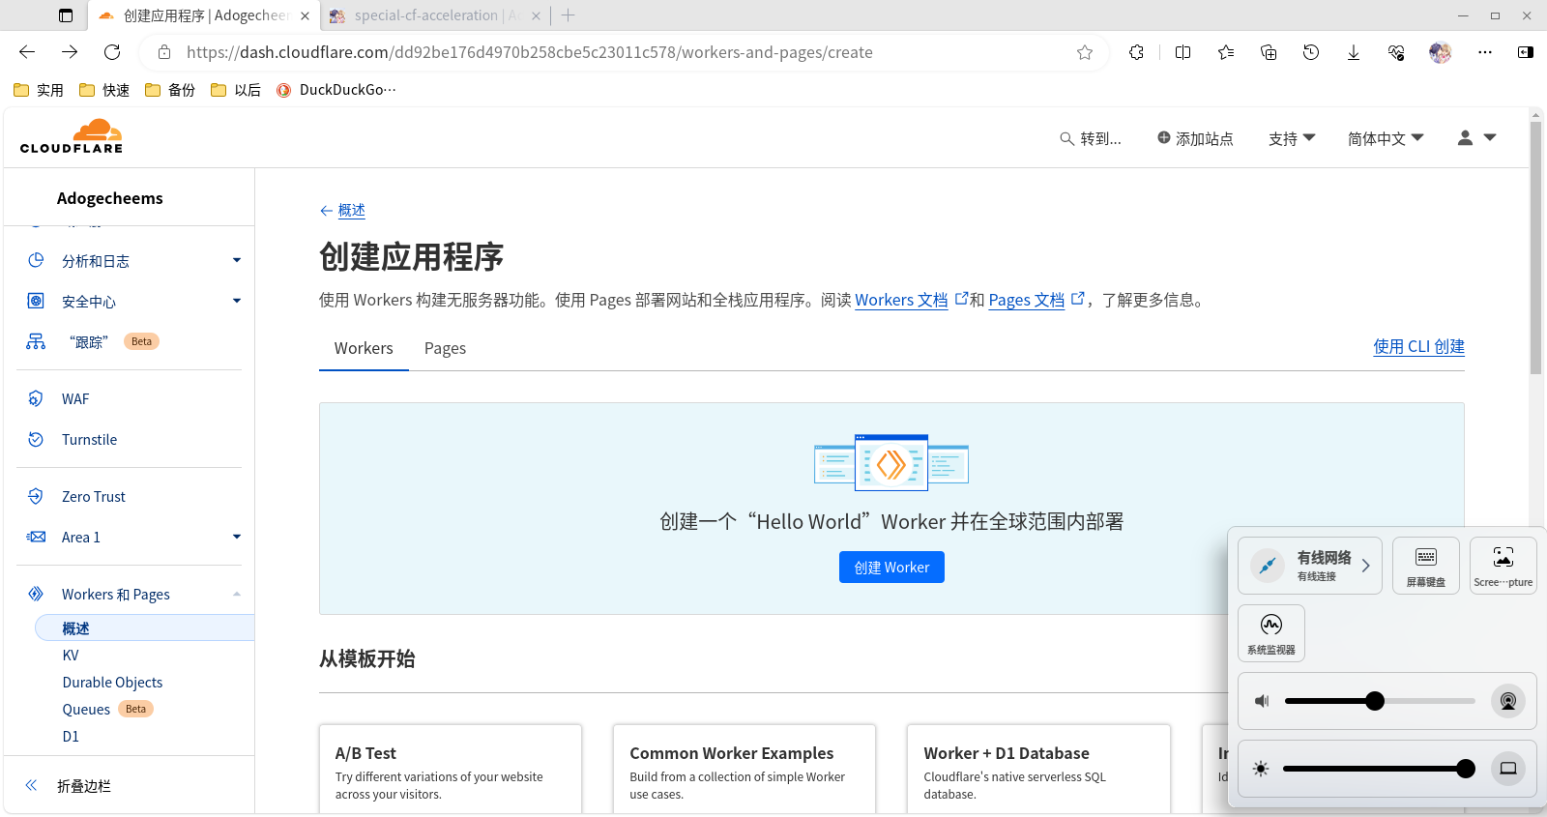Open 系统监视器 from the quick panel

pyautogui.click(x=1270, y=633)
